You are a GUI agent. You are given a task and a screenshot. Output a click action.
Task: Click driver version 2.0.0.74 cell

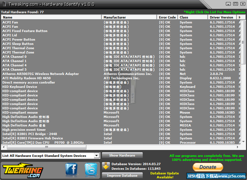coord(216,74)
